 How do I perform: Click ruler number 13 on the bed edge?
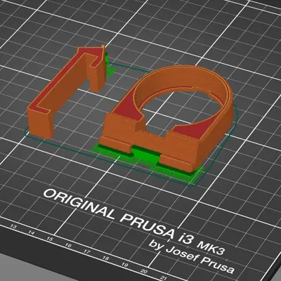pyautogui.click(x=14, y=226)
